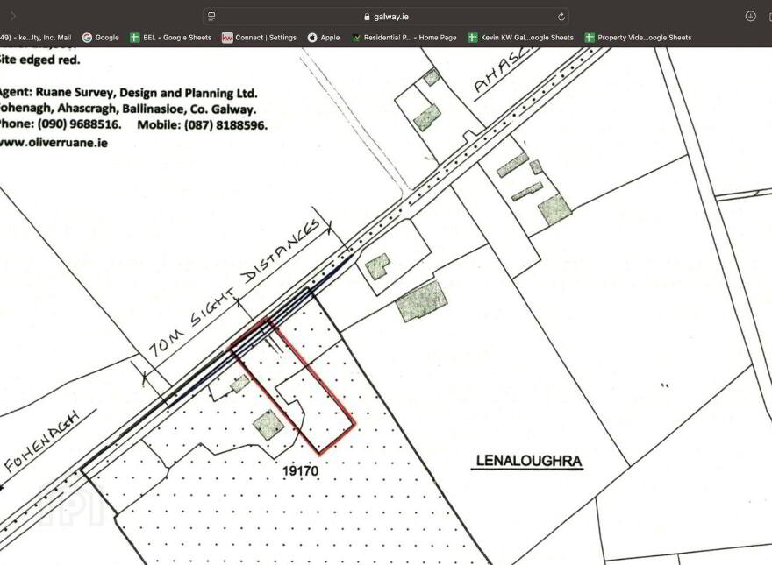
Task: Click the Sheets icon beside Property Vide
Action: (x=589, y=38)
